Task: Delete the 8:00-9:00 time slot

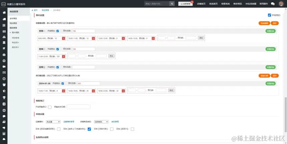Action: 63,38
